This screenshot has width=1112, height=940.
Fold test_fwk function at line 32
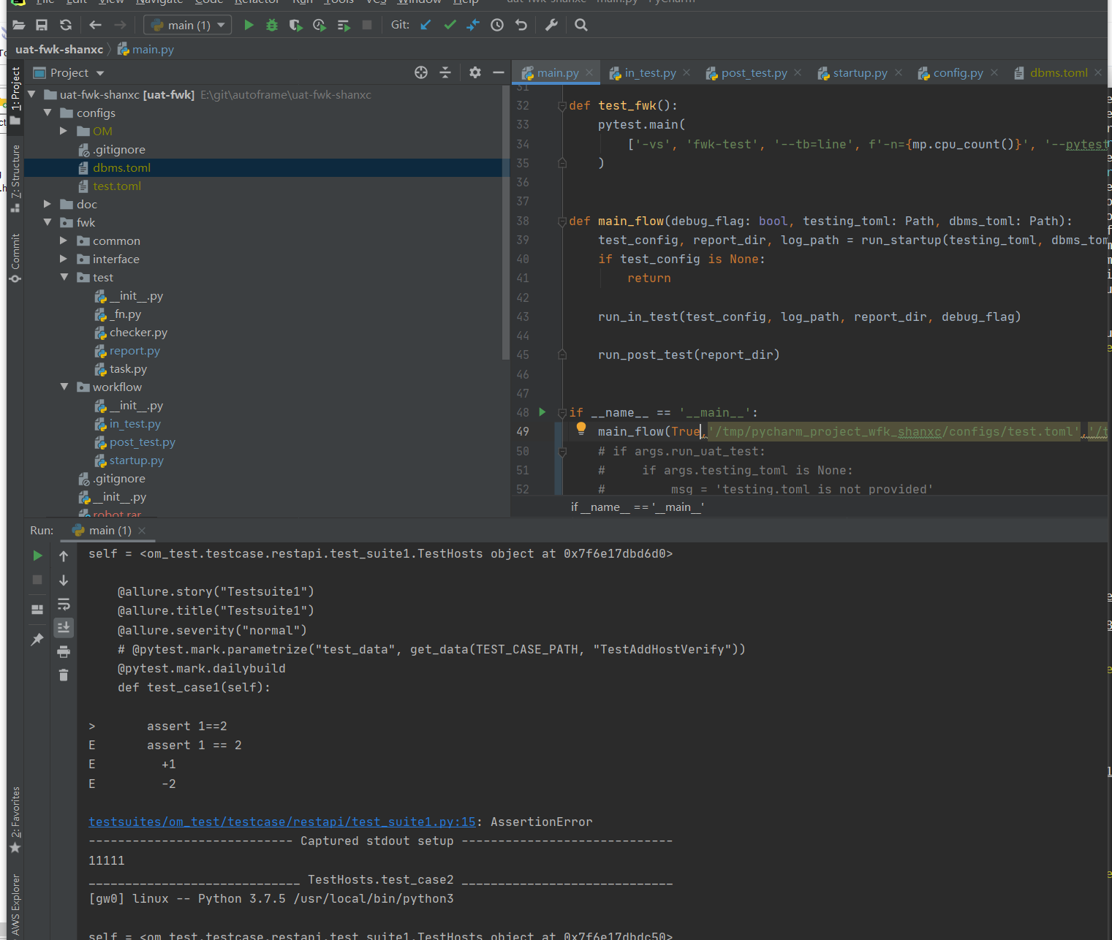tap(562, 106)
